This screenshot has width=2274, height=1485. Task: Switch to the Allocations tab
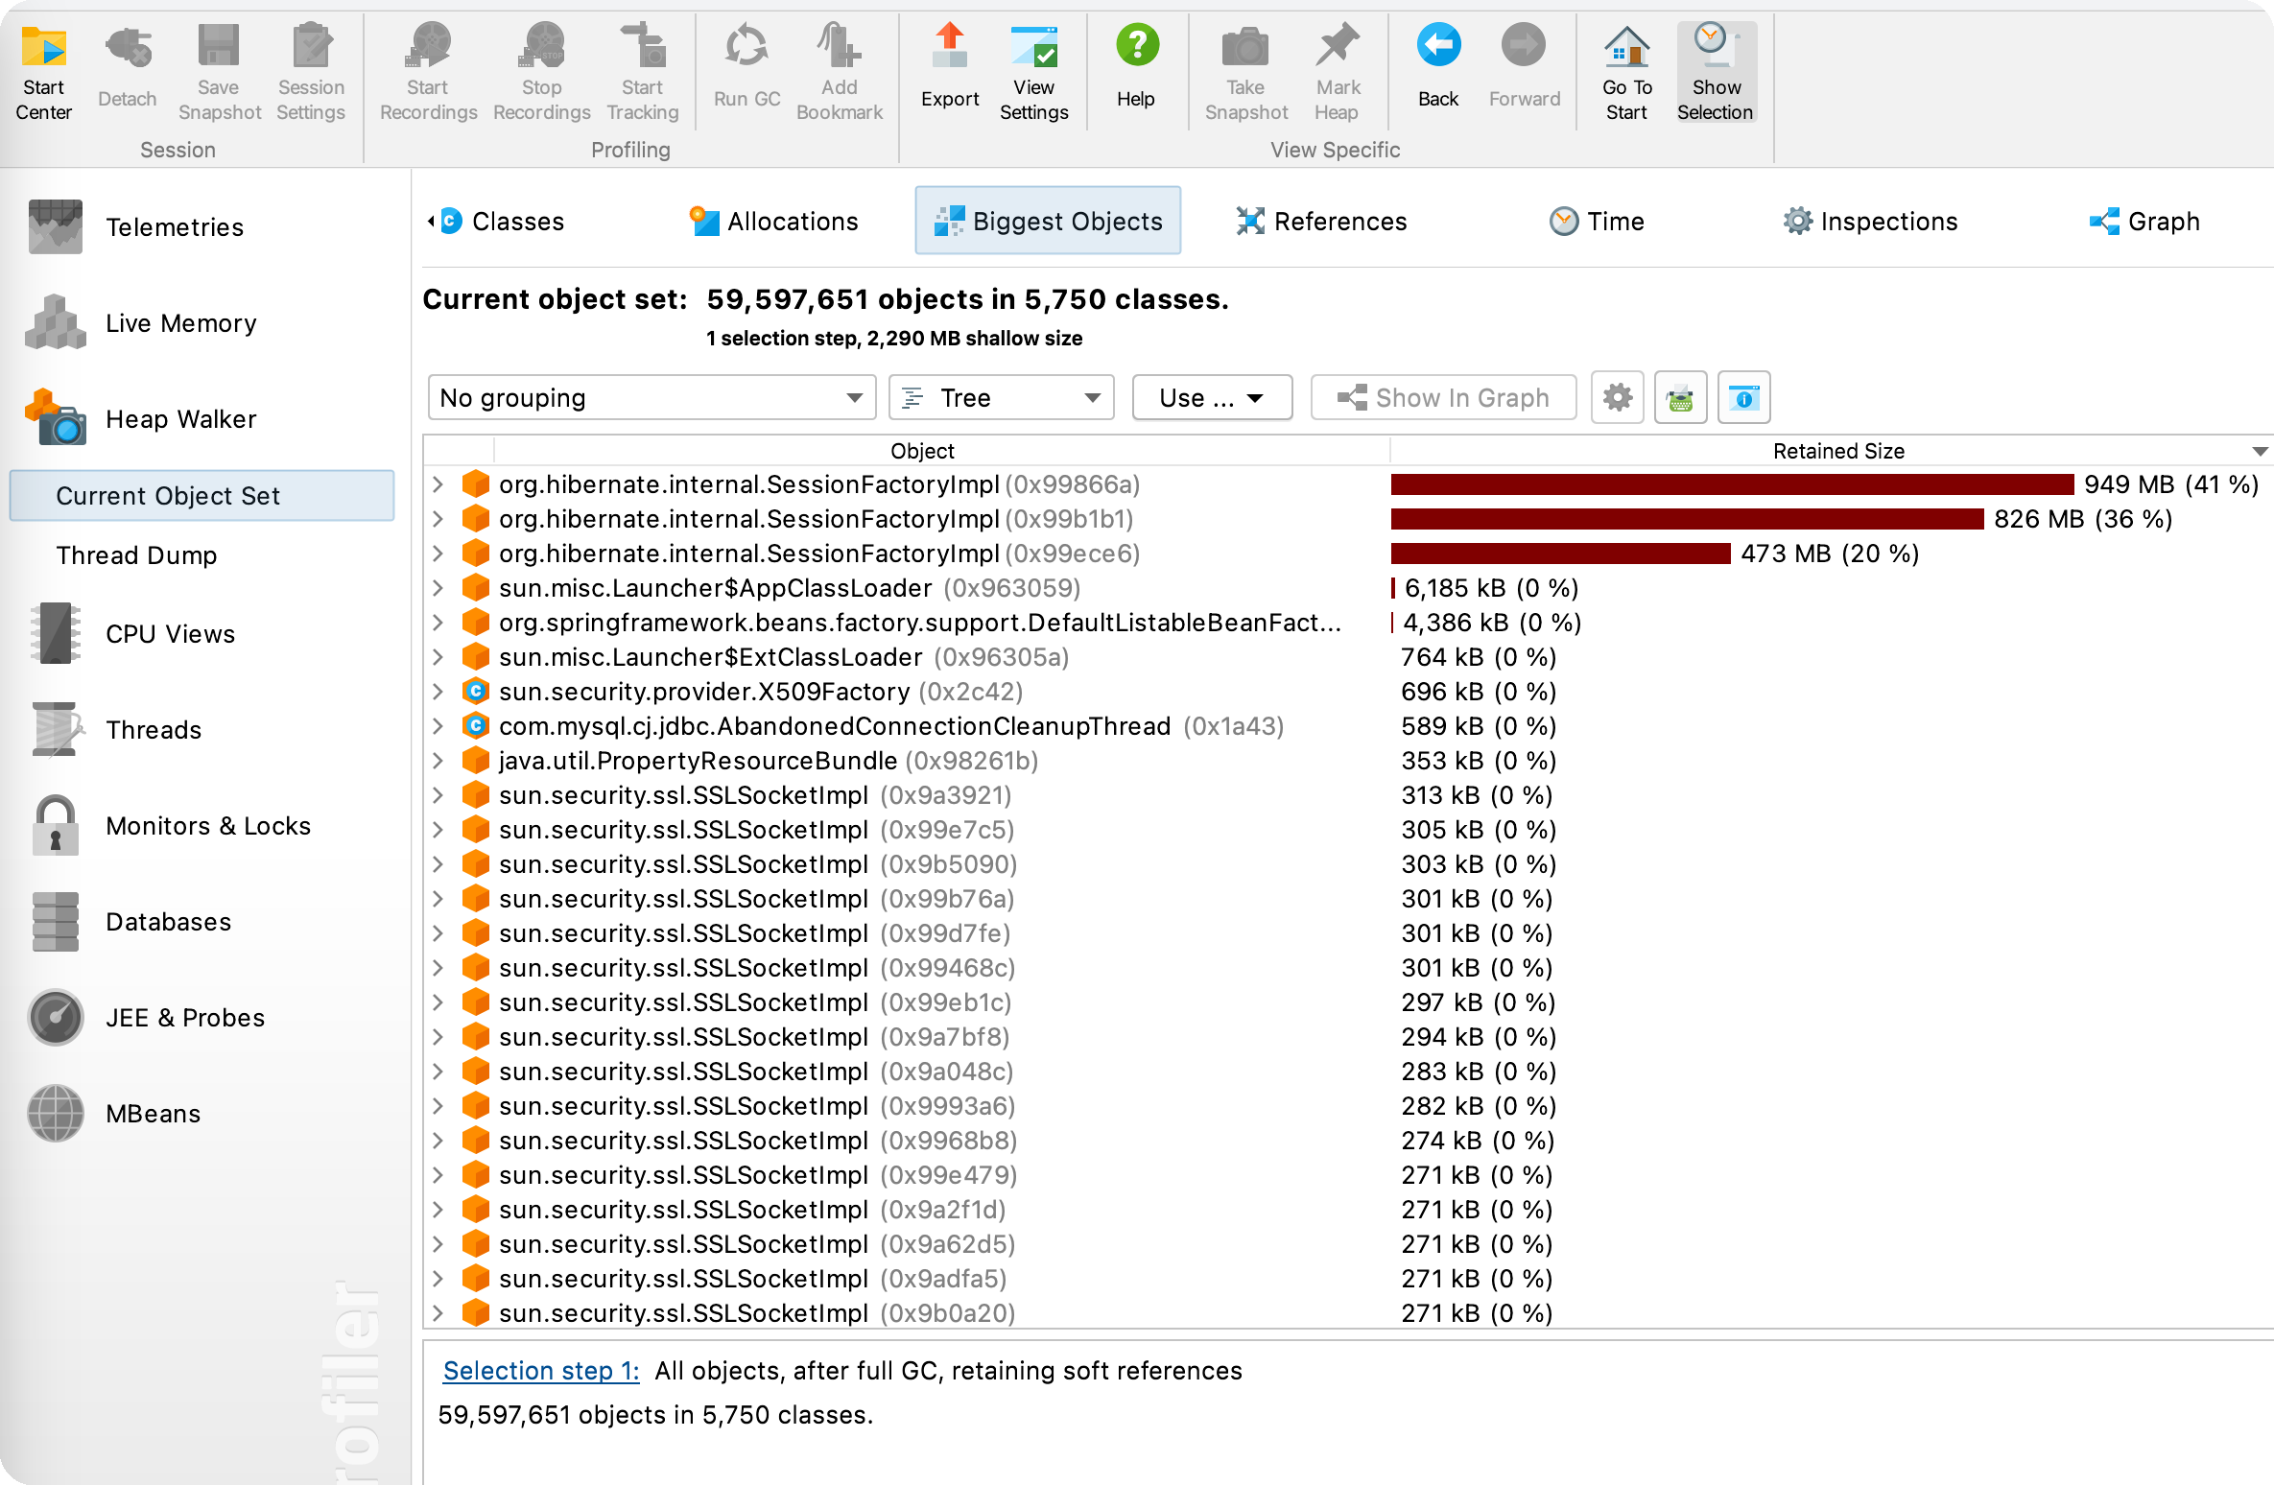pos(773,221)
